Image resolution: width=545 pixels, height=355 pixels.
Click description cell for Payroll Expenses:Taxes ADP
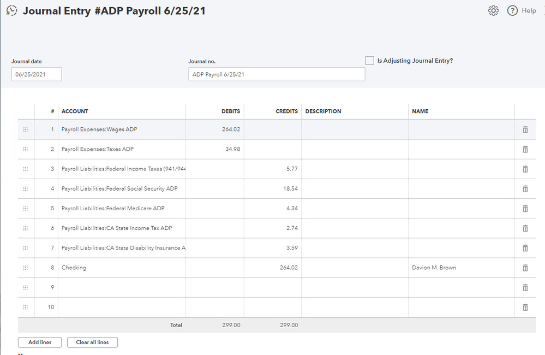pyautogui.click(x=355, y=149)
